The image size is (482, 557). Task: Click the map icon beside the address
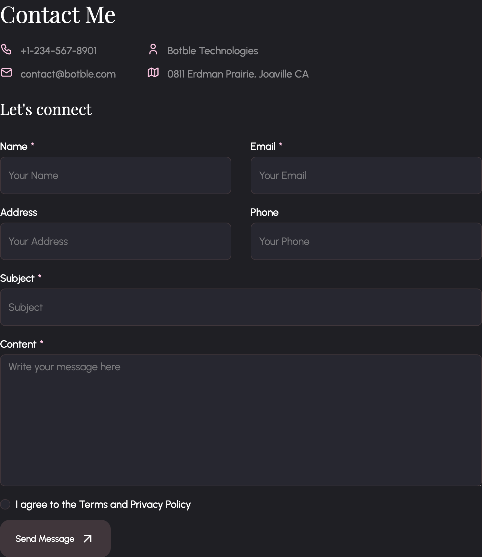tap(153, 73)
